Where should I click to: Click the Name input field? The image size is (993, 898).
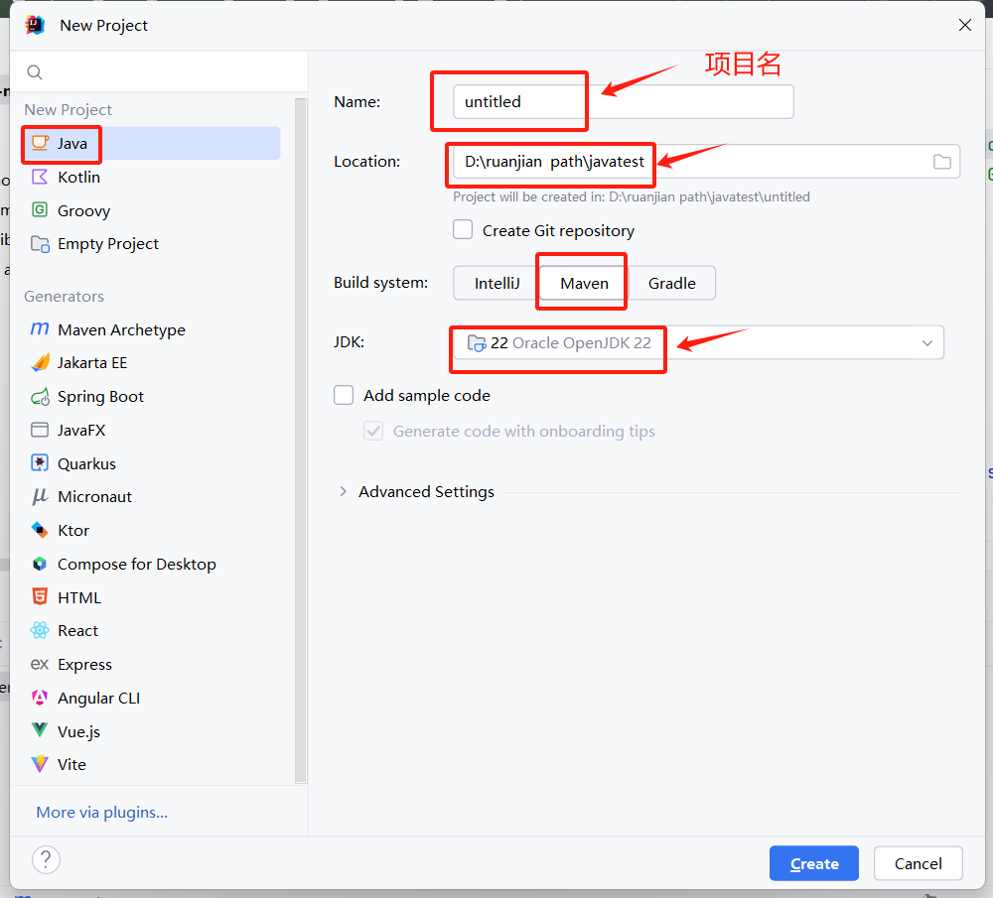tap(624, 102)
